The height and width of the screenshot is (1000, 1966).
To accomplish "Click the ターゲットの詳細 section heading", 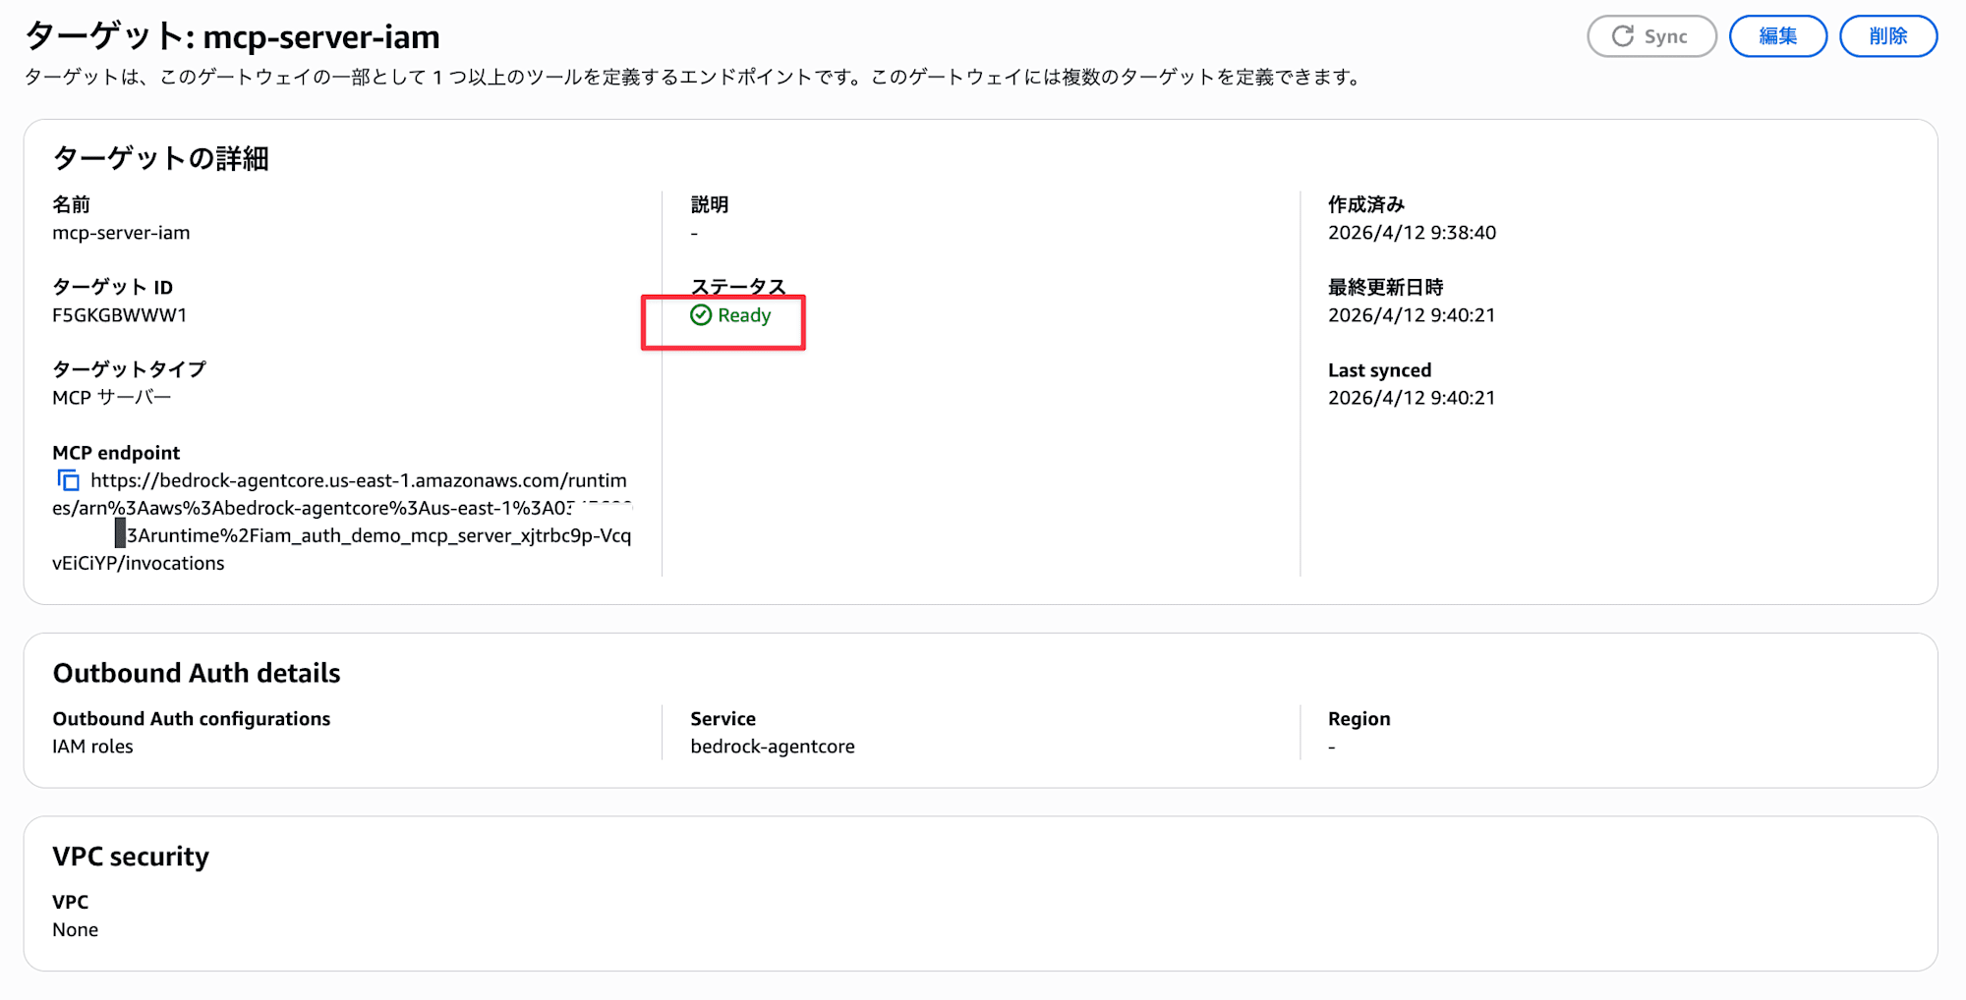I will point(160,158).
